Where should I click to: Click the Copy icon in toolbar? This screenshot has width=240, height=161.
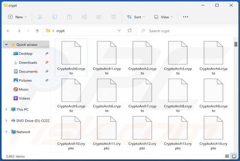pyautogui.click(x=55, y=17)
